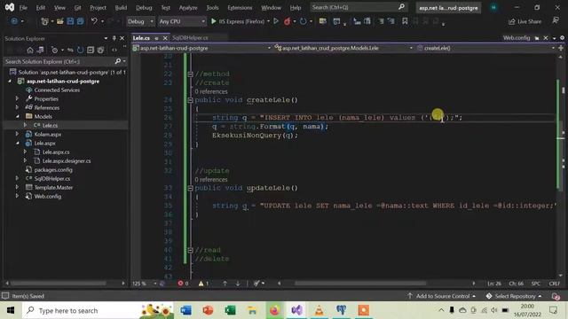568x319 pixels.
Task: Click Add to Source Control
Action: (x=442, y=296)
